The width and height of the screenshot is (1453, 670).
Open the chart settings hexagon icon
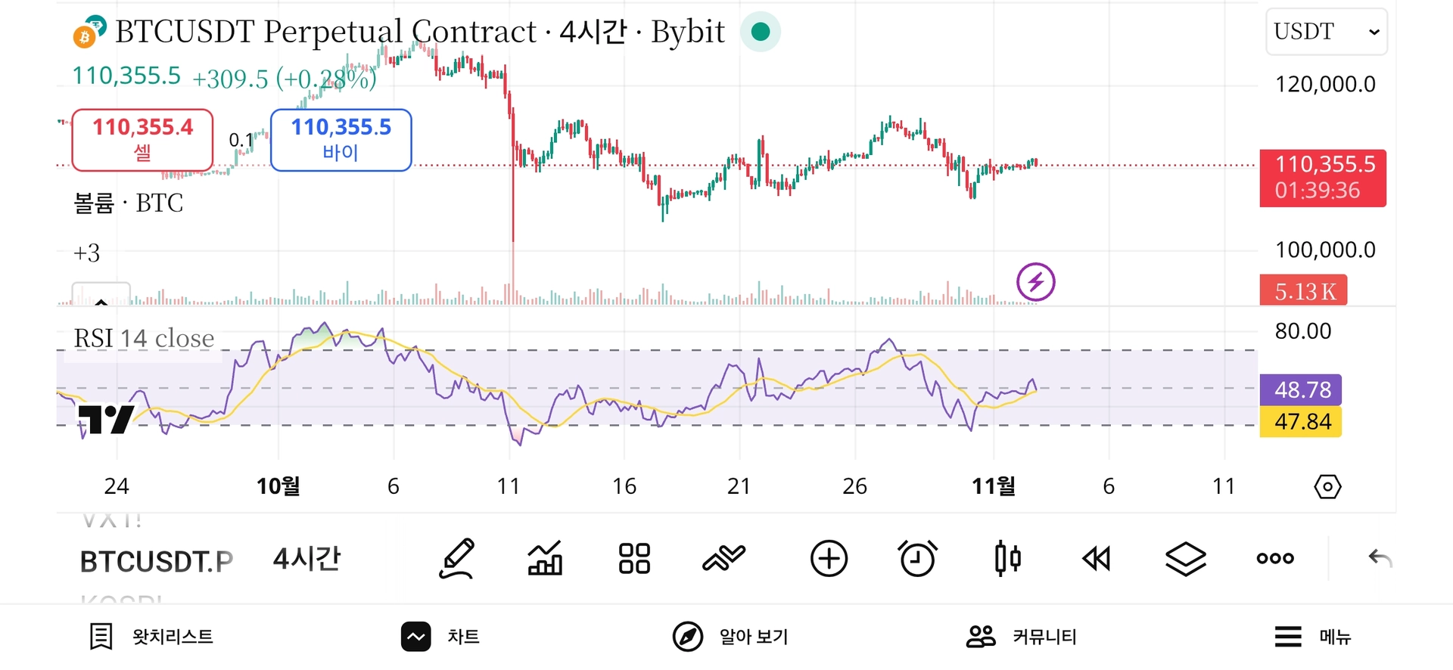[1327, 486]
